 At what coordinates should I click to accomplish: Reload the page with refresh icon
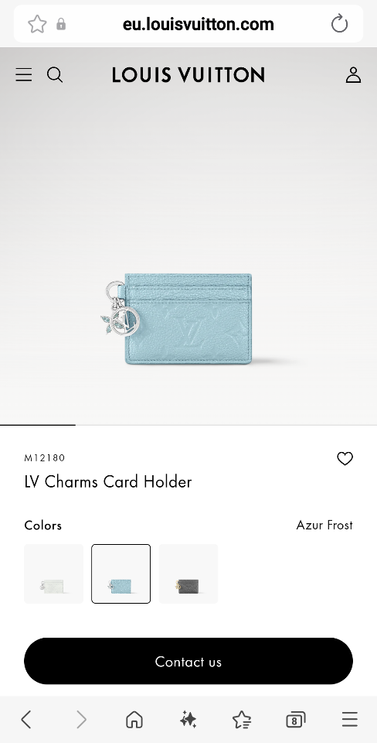(x=339, y=24)
